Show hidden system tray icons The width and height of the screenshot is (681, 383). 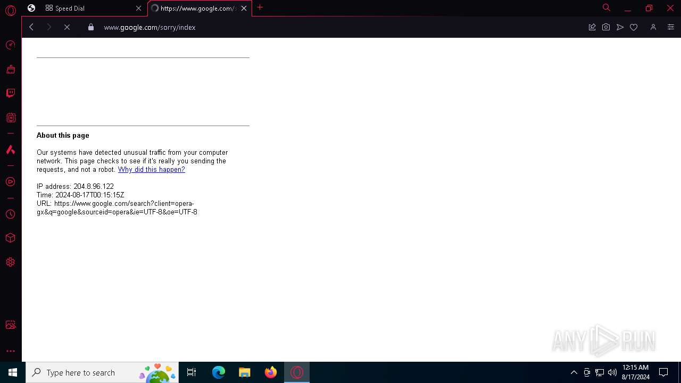click(574, 372)
